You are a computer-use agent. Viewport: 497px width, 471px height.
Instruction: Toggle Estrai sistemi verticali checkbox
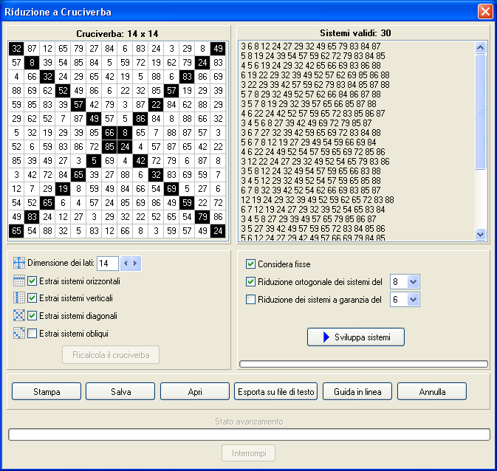(x=32, y=298)
